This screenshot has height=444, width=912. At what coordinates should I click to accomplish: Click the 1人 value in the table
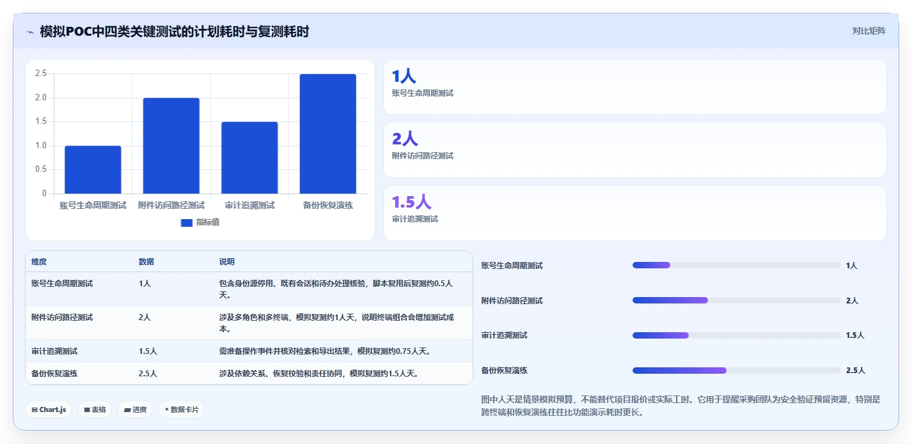coord(145,283)
